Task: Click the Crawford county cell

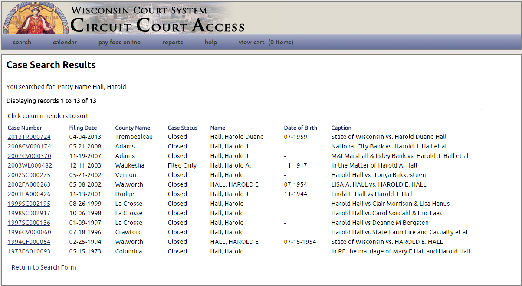Action: click(128, 232)
